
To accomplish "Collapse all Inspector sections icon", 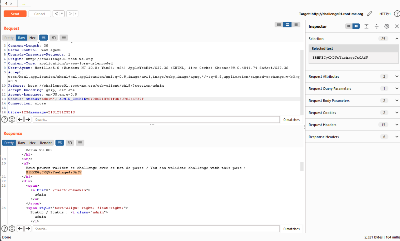I will 377,26.
